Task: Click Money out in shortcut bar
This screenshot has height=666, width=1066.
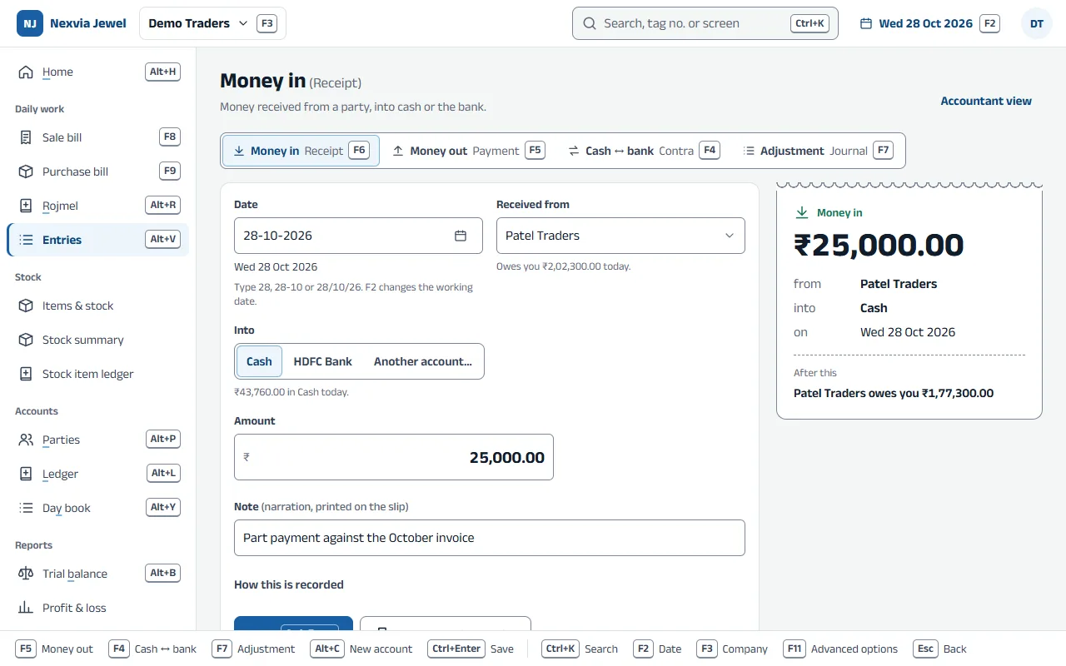Action: click(x=54, y=649)
